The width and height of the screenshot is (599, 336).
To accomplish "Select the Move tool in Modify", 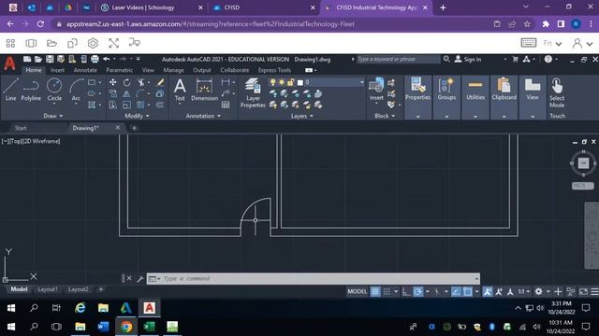I will [112, 82].
